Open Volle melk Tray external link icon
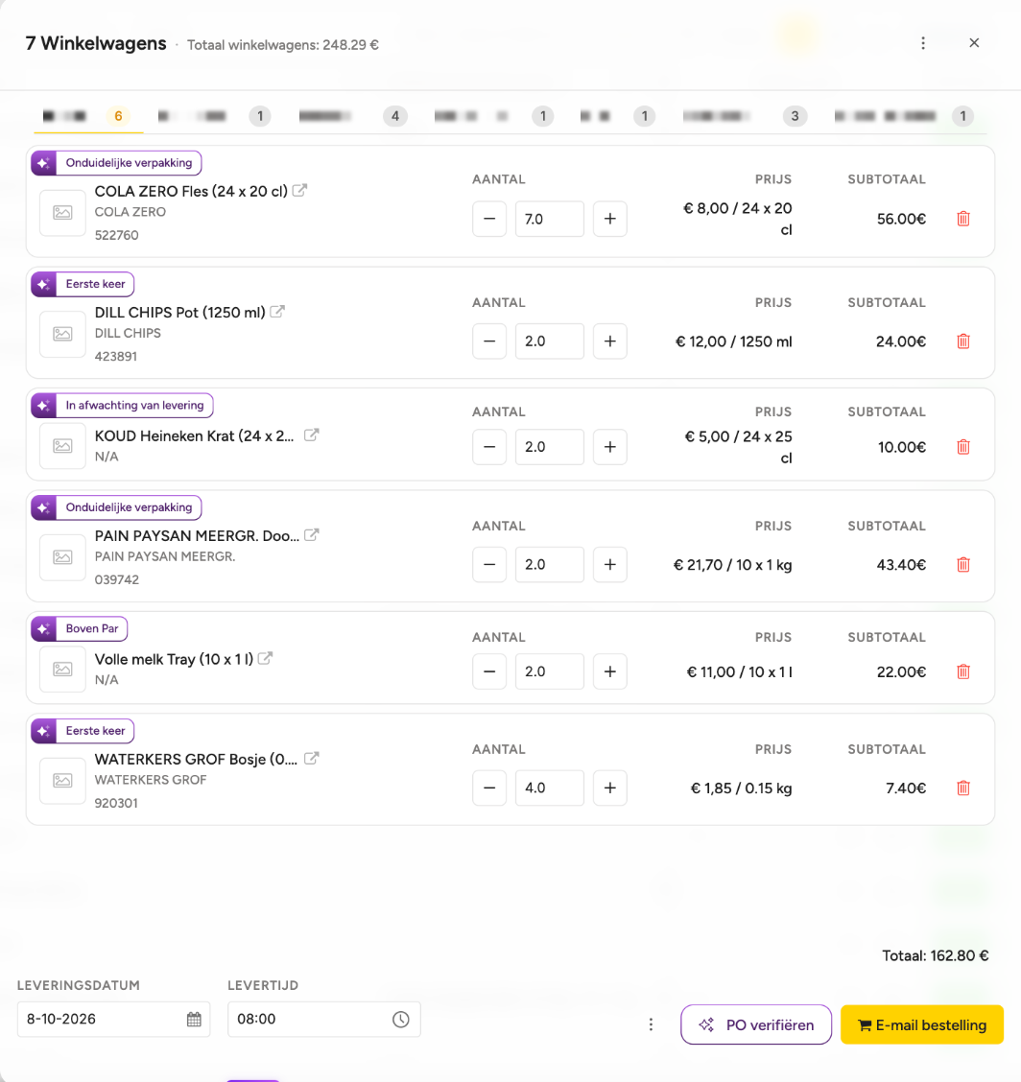The height and width of the screenshot is (1082, 1021). coord(265,658)
